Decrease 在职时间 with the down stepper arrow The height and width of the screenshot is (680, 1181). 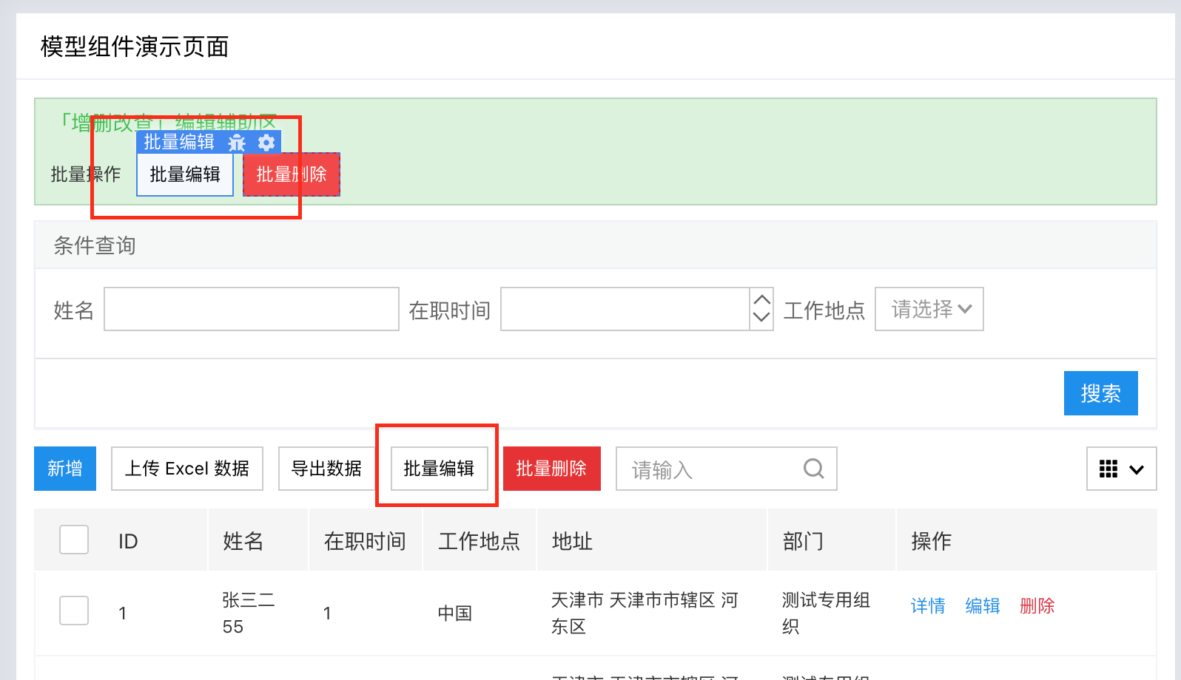tap(761, 319)
